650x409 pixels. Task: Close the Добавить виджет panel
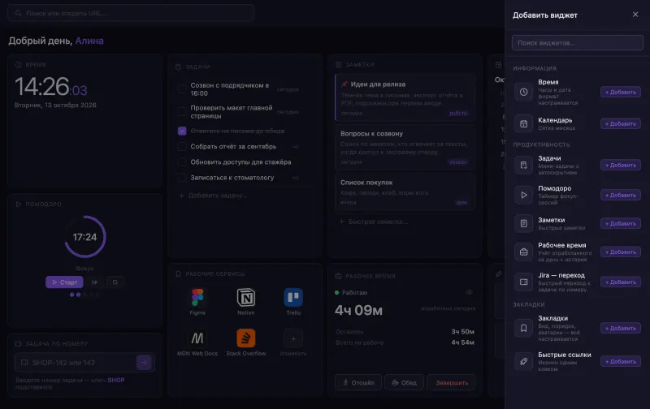(x=635, y=15)
